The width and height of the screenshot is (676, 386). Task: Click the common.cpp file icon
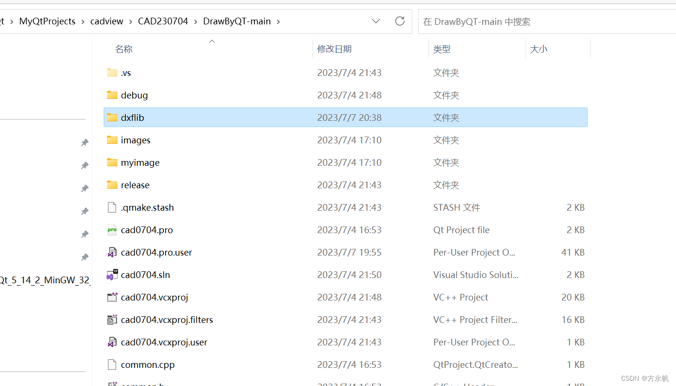click(112, 365)
